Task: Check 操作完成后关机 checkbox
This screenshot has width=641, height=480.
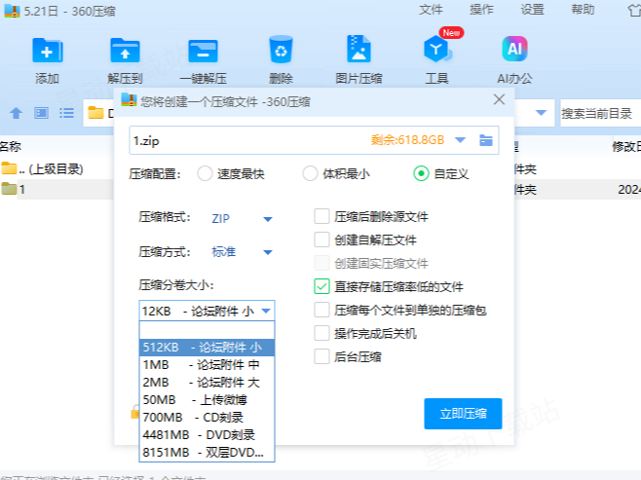Action: click(321, 333)
